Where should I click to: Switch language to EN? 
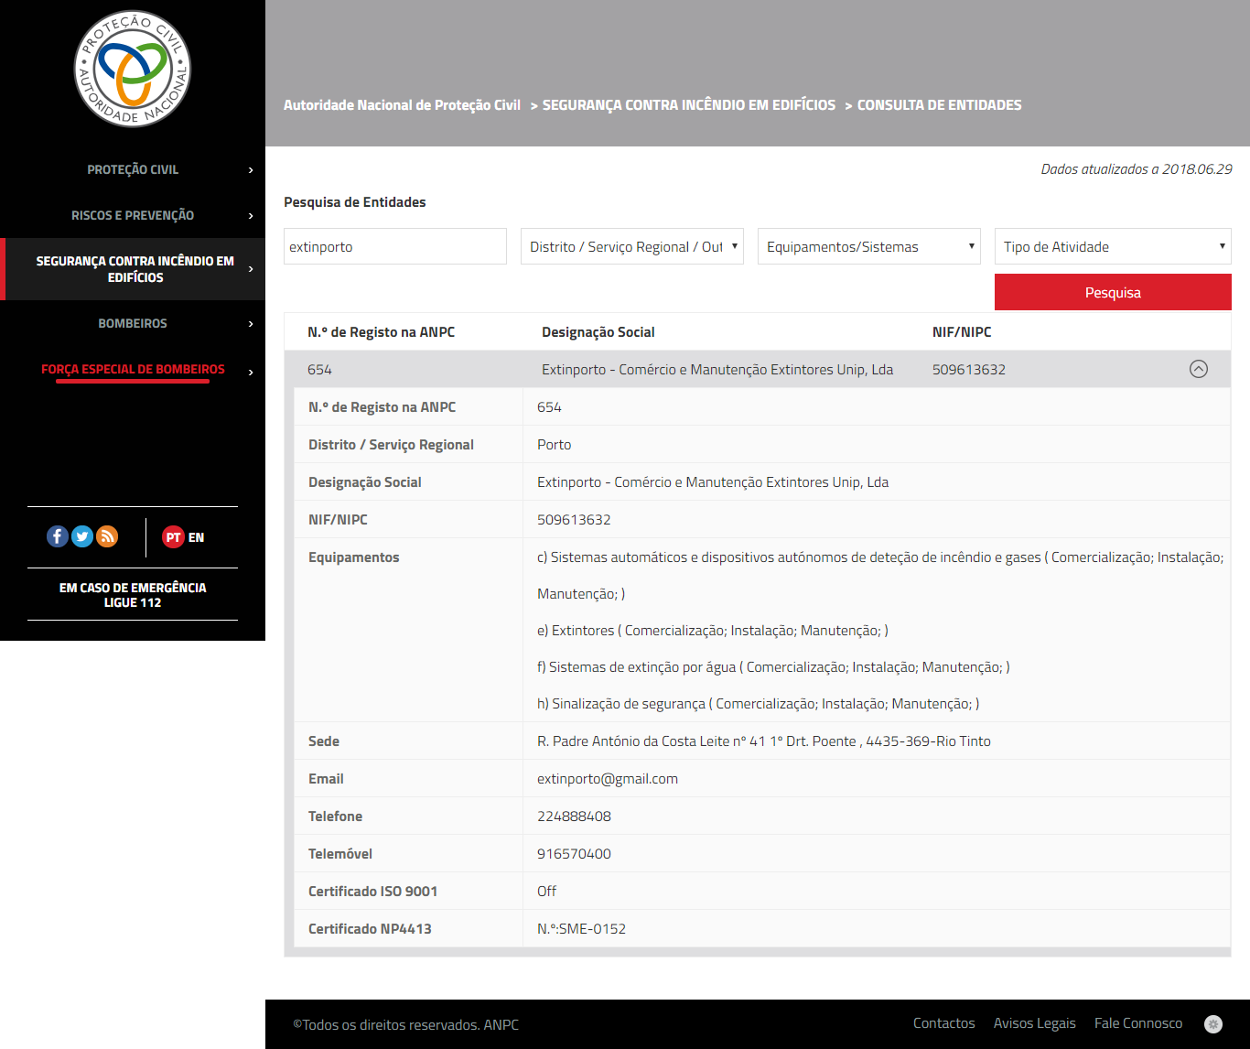pyautogui.click(x=197, y=537)
